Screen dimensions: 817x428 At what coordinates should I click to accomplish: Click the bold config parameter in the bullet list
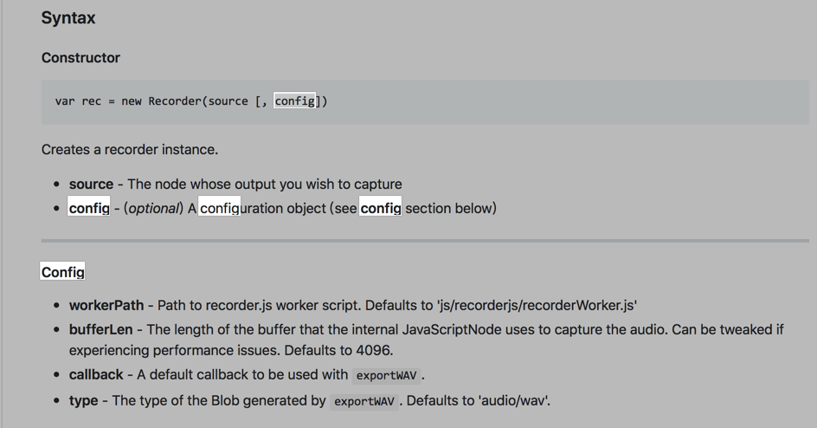pos(89,209)
